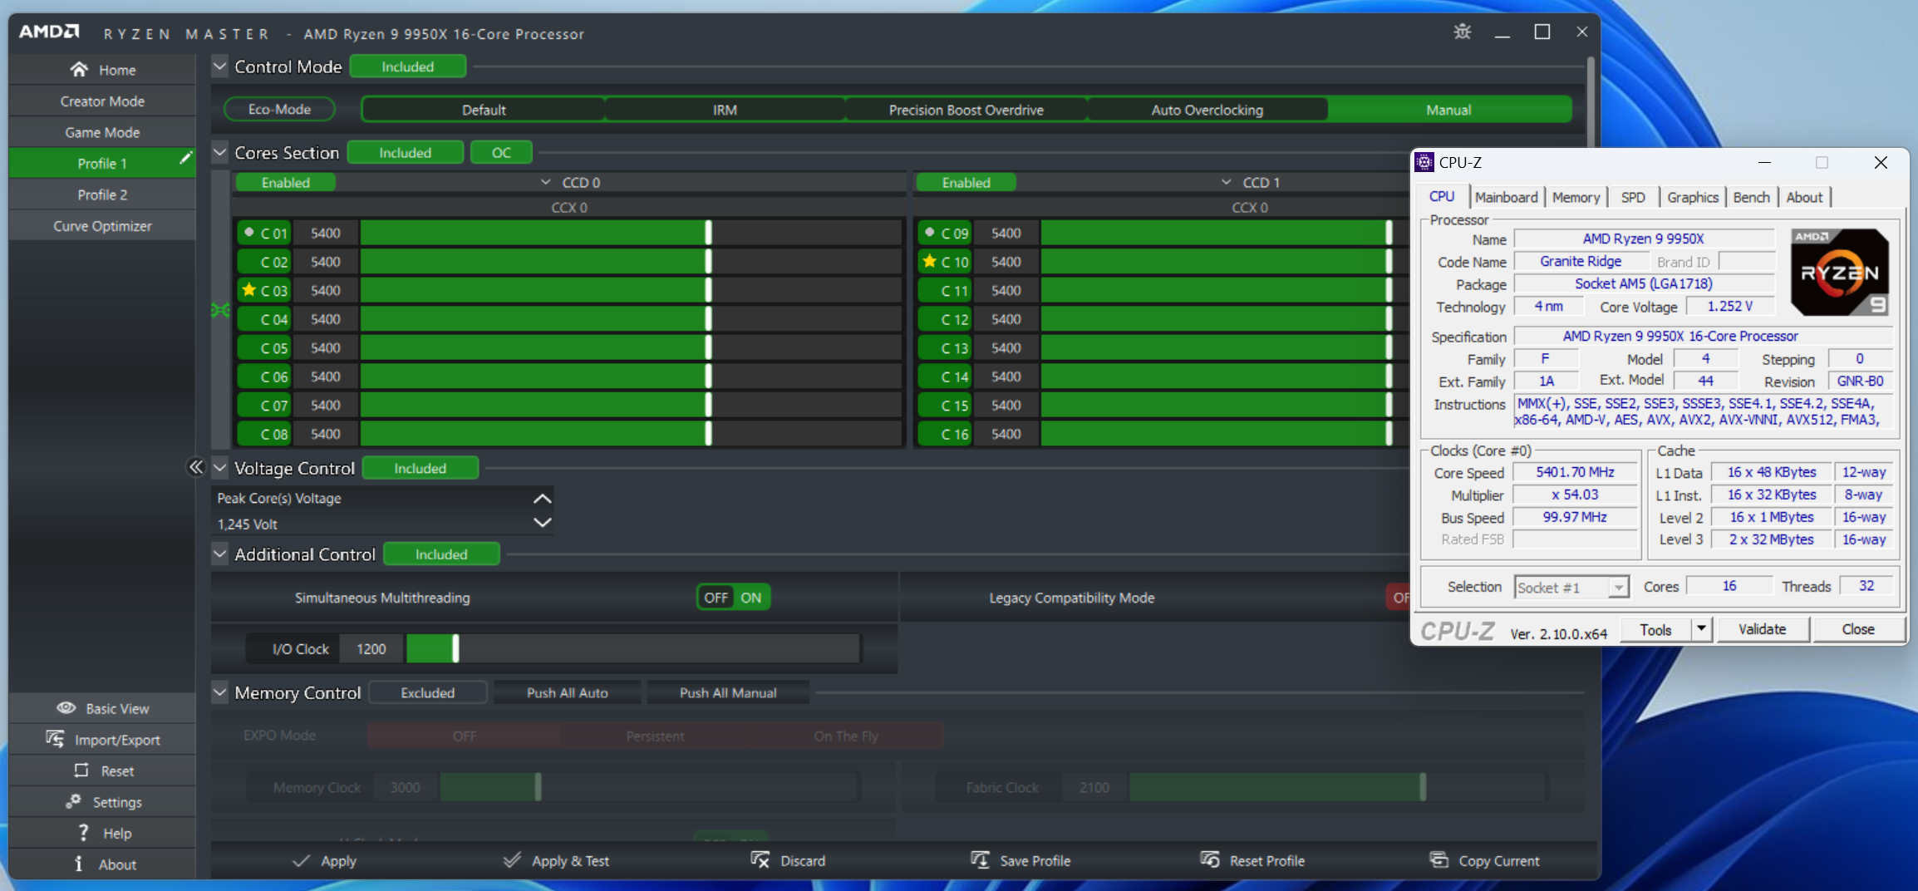
Task: Select Curve Optimizer in sidebar
Action: [102, 225]
